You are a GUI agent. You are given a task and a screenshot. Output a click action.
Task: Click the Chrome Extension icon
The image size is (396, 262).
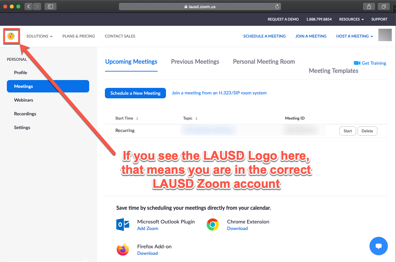pyautogui.click(x=213, y=224)
